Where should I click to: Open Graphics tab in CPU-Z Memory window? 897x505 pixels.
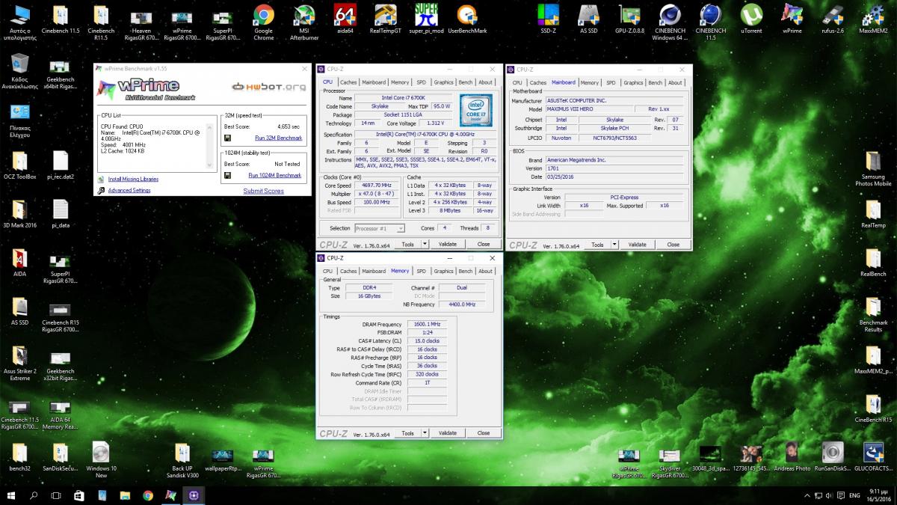pyautogui.click(x=443, y=271)
